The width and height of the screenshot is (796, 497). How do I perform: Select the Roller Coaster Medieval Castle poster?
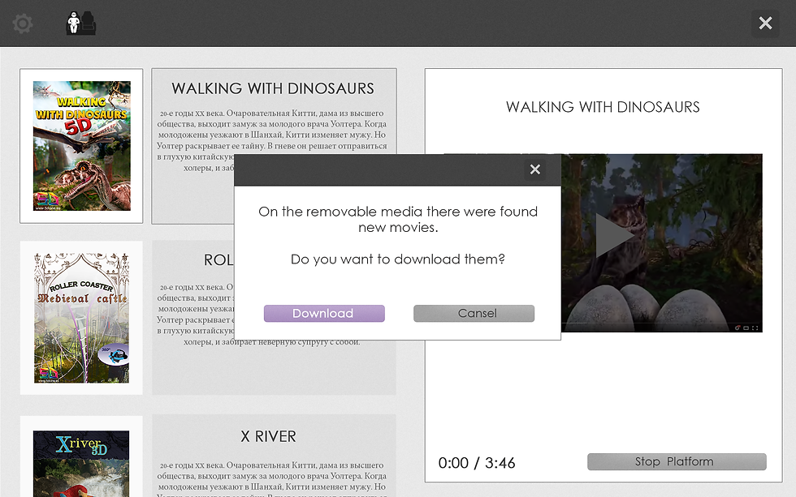pyautogui.click(x=81, y=318)
